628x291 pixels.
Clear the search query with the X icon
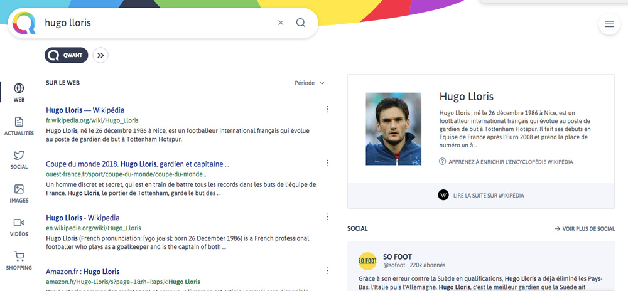coord(281,23)
